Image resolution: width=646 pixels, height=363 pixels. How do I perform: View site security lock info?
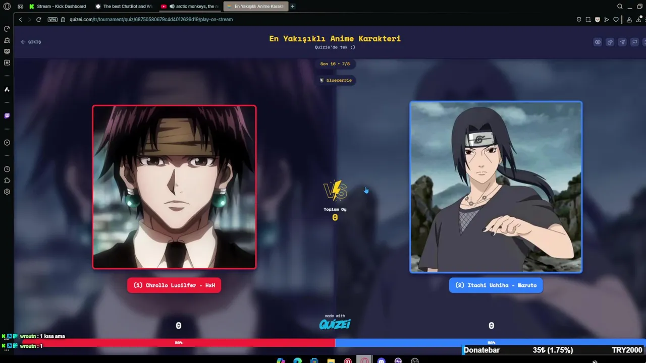[x=63, y=20]
